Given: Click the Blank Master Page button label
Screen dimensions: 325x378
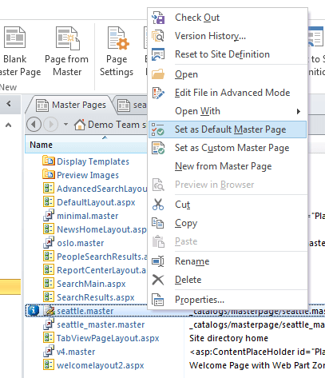Looking at the screenshot, I should point(20,66).
